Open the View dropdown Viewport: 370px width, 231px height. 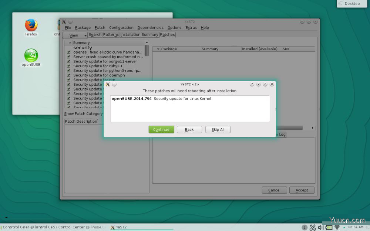click(75, 35)
